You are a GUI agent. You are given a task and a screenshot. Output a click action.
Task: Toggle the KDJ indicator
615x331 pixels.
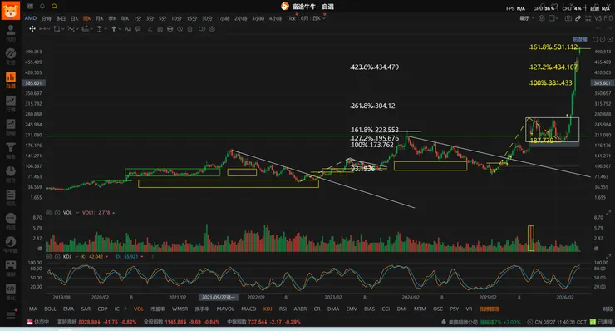(x=268, y=309)
